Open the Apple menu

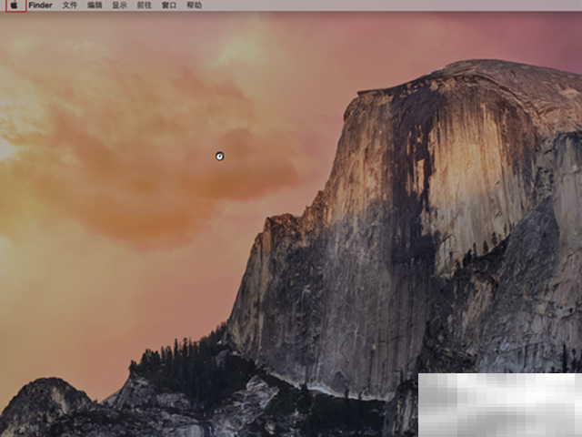coord(15,5)
